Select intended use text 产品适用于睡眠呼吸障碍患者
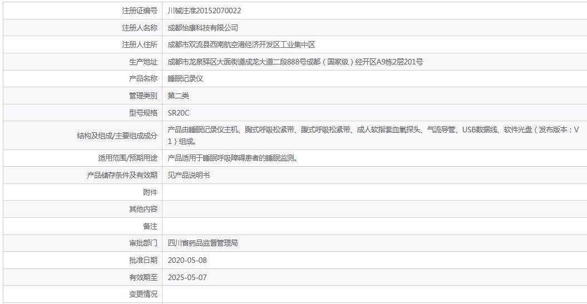Screen dimensions: 587x304 click(x=233, y=158)
